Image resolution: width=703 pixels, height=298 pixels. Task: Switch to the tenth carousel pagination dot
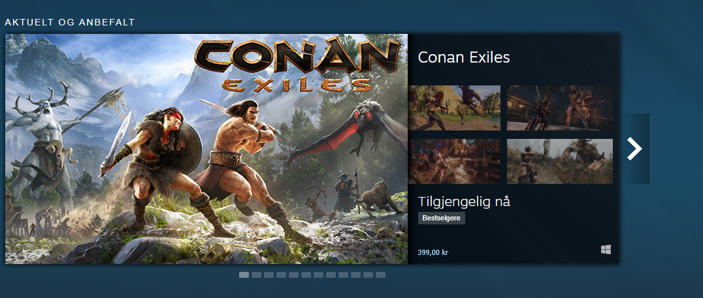(355, 275)
